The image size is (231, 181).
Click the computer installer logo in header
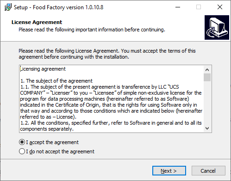217,27
